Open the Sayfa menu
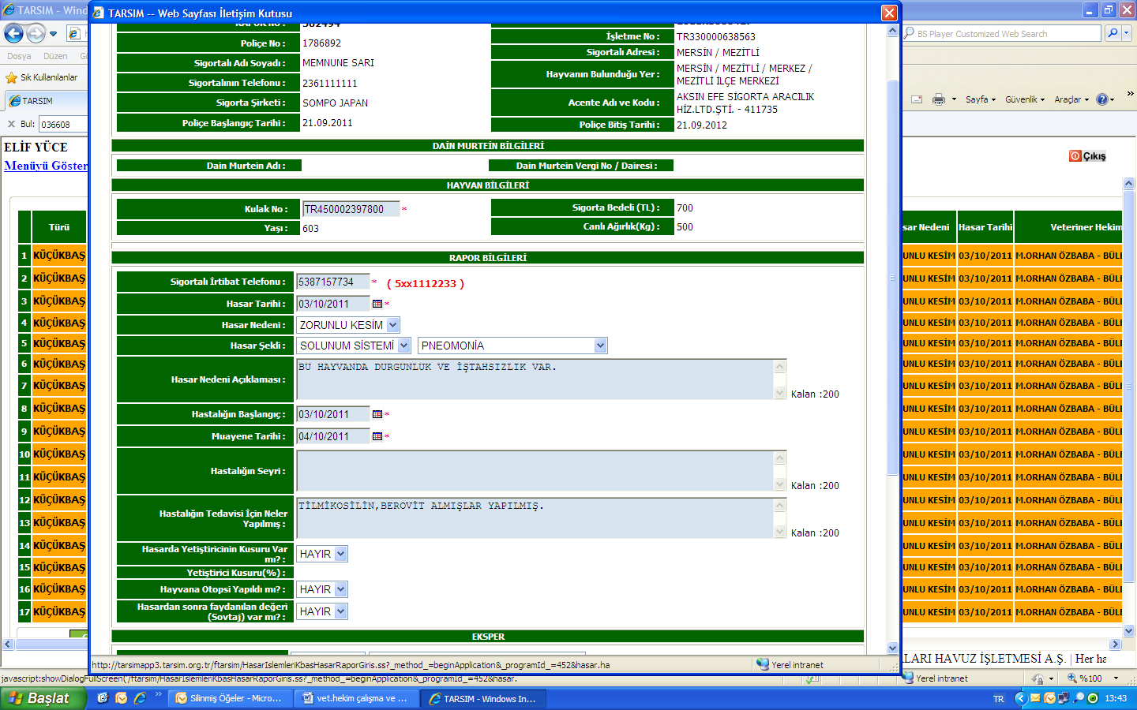 click(x=981, y=99)
